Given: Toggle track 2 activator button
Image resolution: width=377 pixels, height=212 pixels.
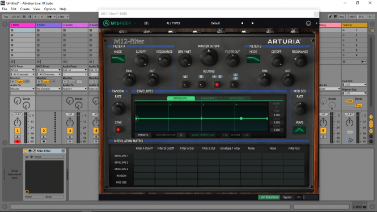Looking at the screenshot, I should [x=44, y=131].
